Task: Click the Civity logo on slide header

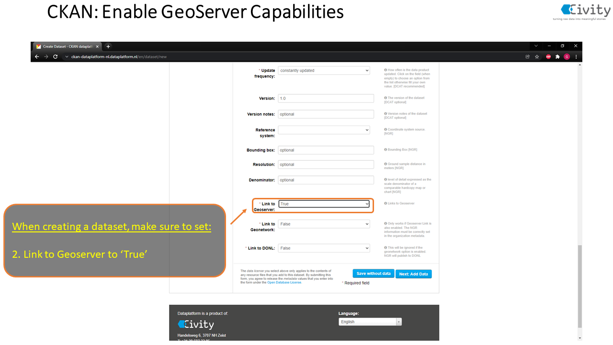Action: (580, 11)
